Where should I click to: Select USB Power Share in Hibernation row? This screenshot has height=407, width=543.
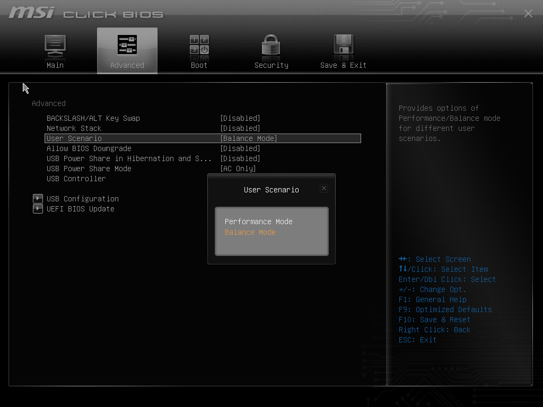click(129, 158)
